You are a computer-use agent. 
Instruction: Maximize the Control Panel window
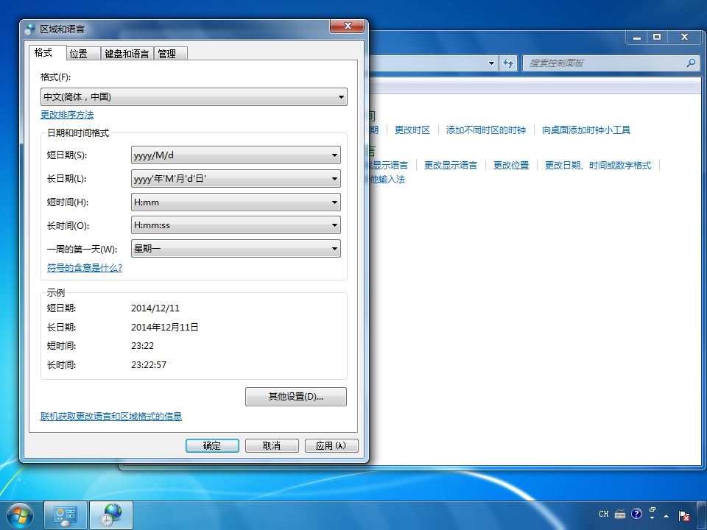657,38
